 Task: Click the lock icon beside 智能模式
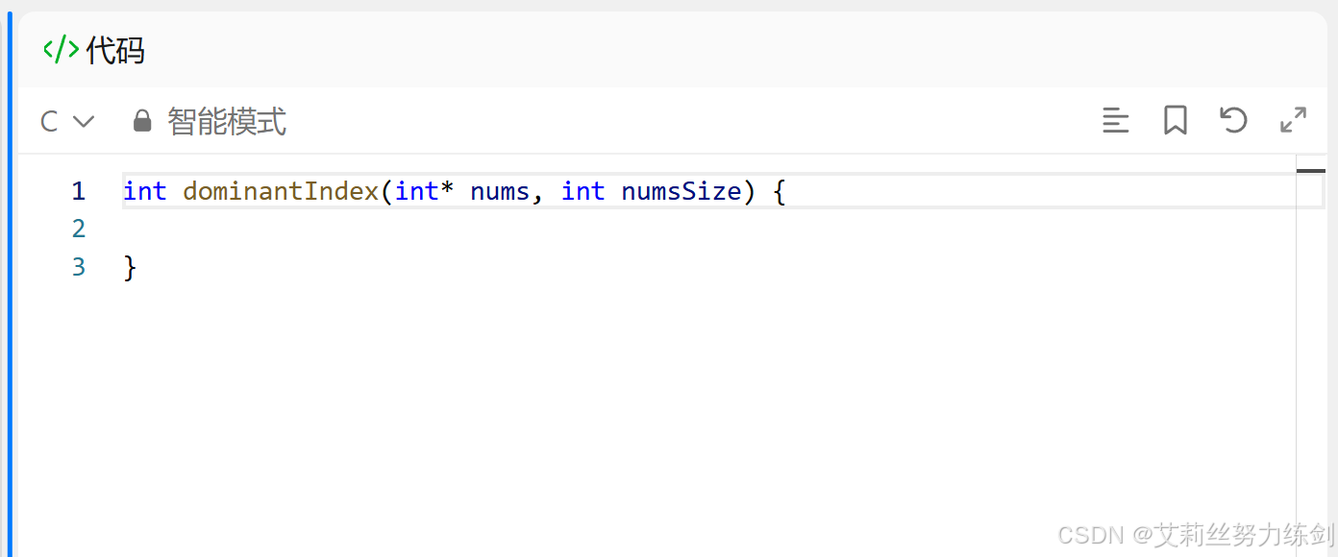coord(142,121)
